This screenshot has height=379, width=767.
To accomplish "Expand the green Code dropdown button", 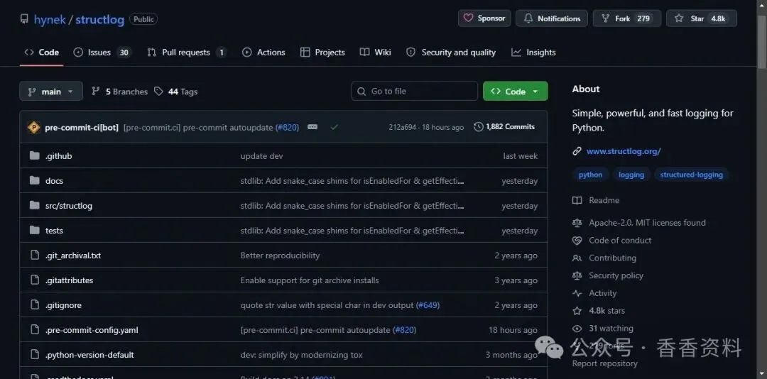I will click(515, 92).
